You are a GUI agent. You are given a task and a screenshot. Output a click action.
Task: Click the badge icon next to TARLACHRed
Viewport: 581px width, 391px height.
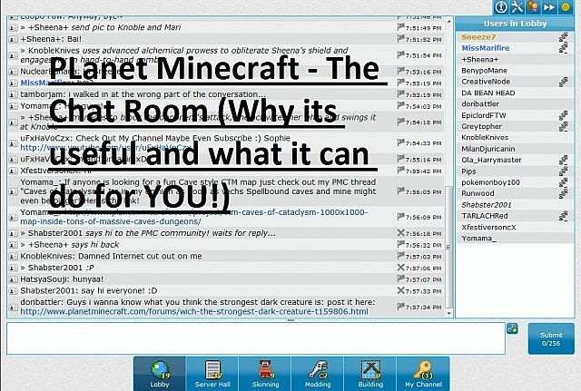[564, 216]
